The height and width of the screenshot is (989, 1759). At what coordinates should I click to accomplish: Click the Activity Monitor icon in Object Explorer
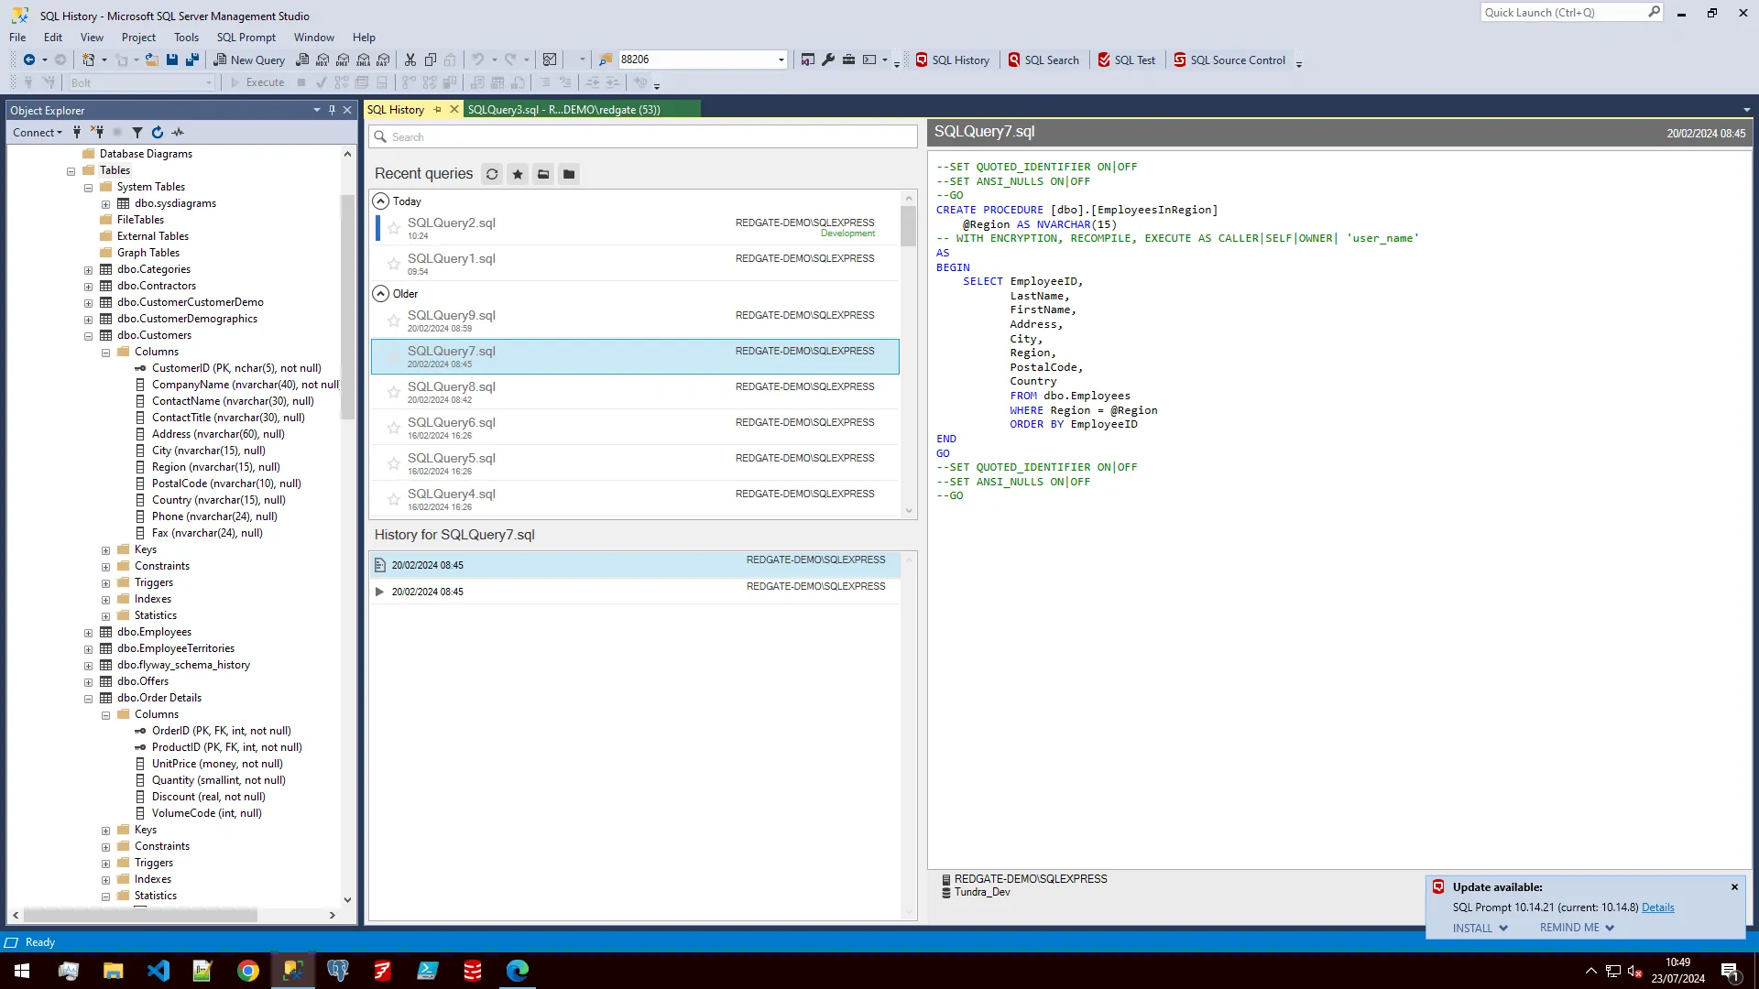pyautogui.click(x=178, y=133)
